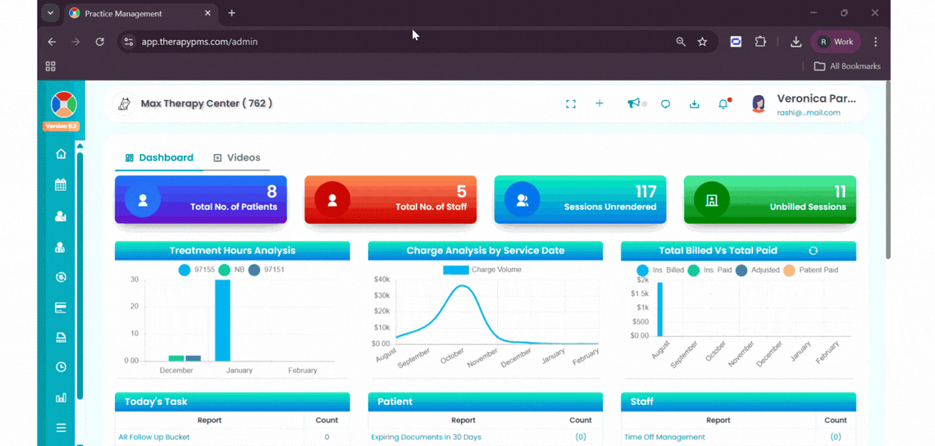Open Expiring Documents in 30 Days link
Viewport: 935px width, 446px height.
(x=426, y=437)
